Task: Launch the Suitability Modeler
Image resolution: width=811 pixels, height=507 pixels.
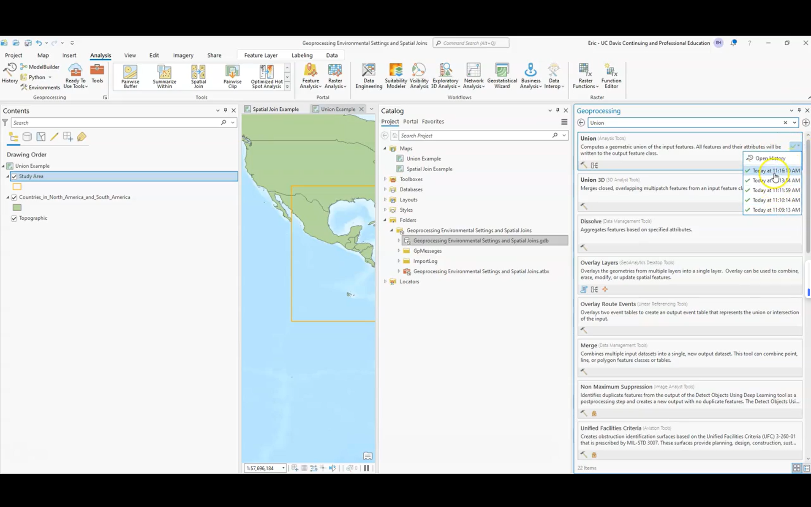Action: tap(396, 76)
